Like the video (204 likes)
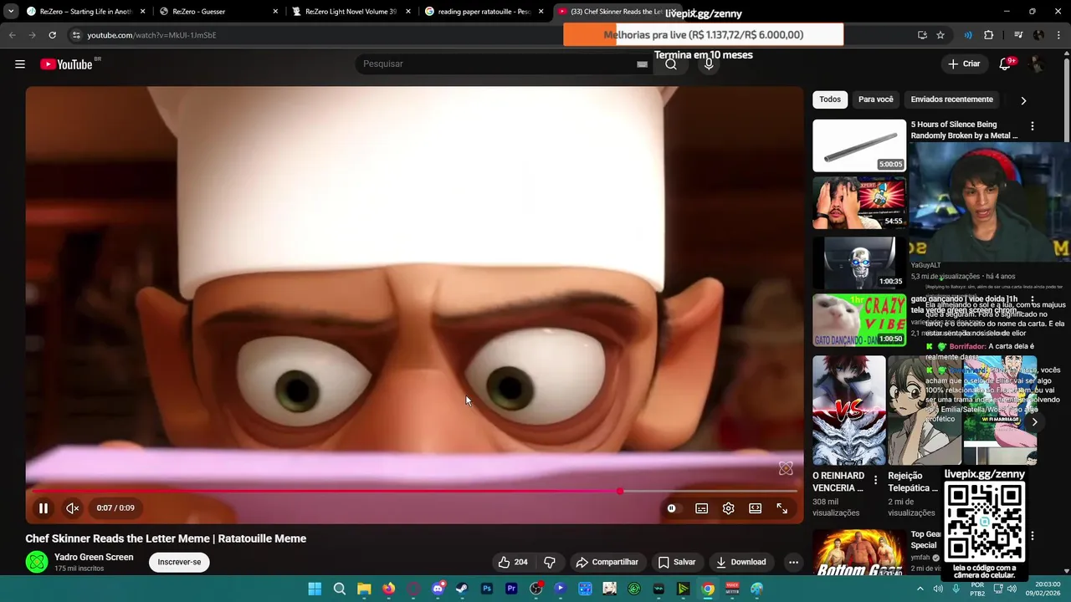 [x=513, y=562]
